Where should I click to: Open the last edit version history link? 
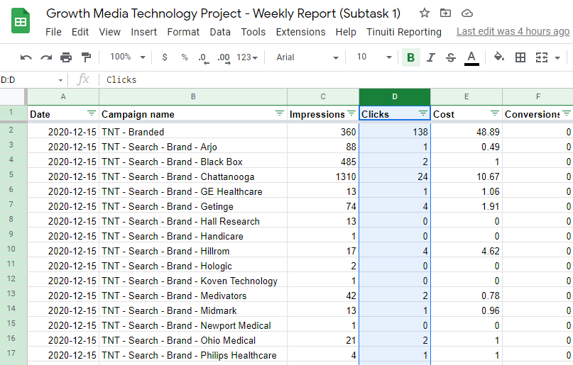pyautogui.click(x=513, y=32)
